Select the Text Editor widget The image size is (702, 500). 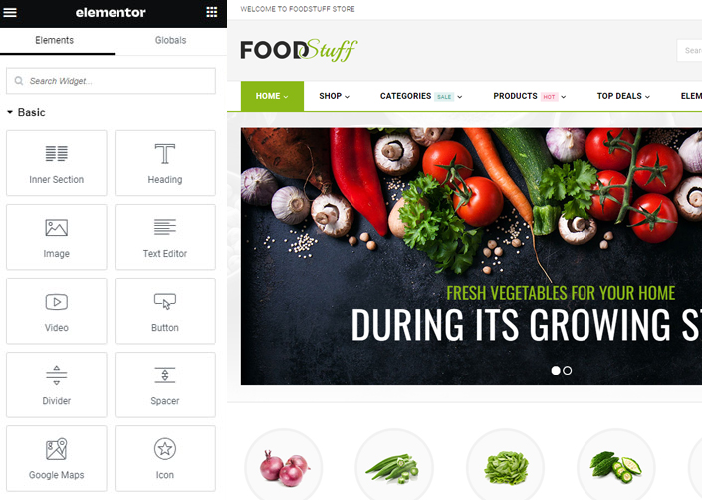pyautogui.click(x=165, y=237)
